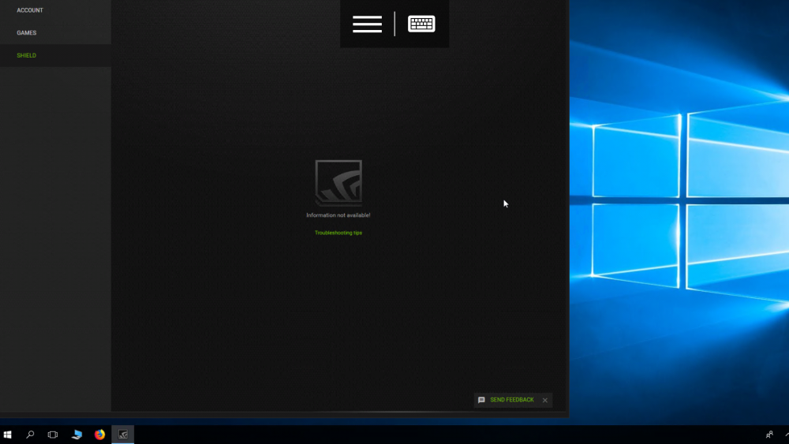Open the on-screen keyboard icon

(421, 24)
